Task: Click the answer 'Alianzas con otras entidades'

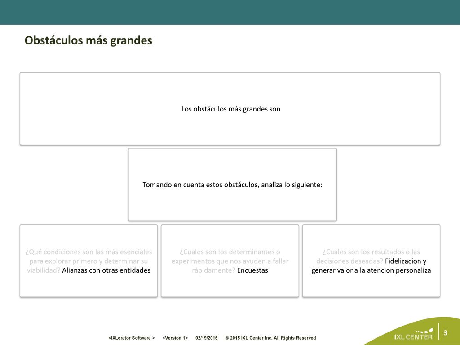Action: pos(106,270)
